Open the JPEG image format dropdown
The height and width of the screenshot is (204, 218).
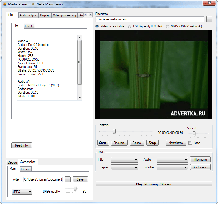pyautogui.click(x=22, y=192)
